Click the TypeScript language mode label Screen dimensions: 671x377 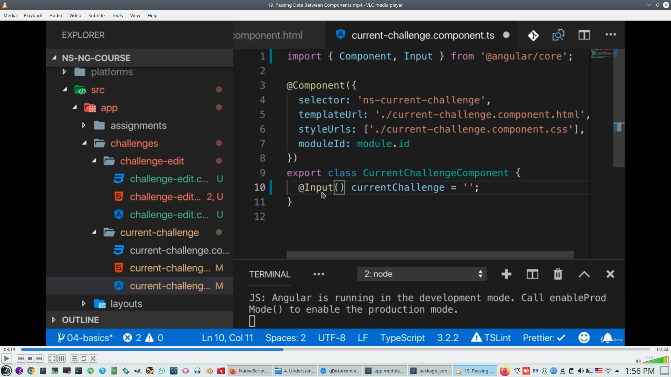[402, 338]
